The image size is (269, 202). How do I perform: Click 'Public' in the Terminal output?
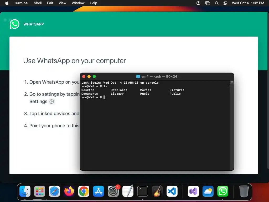[x=175, y=94]
